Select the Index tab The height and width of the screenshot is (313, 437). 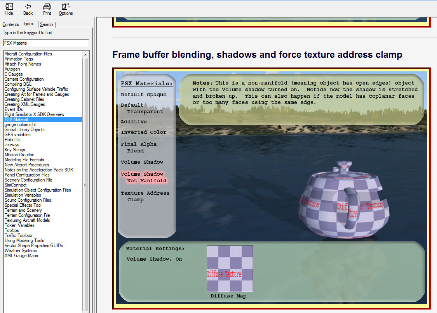(x=29, y=24)
